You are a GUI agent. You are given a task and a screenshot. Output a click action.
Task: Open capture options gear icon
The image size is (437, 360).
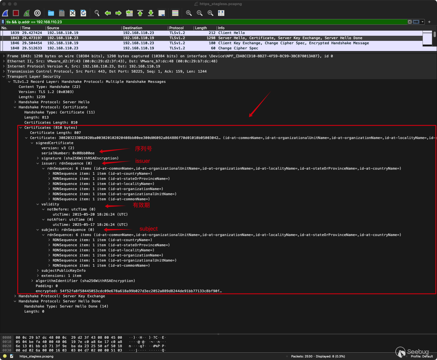pyautogui.click(x=37, y=13)
